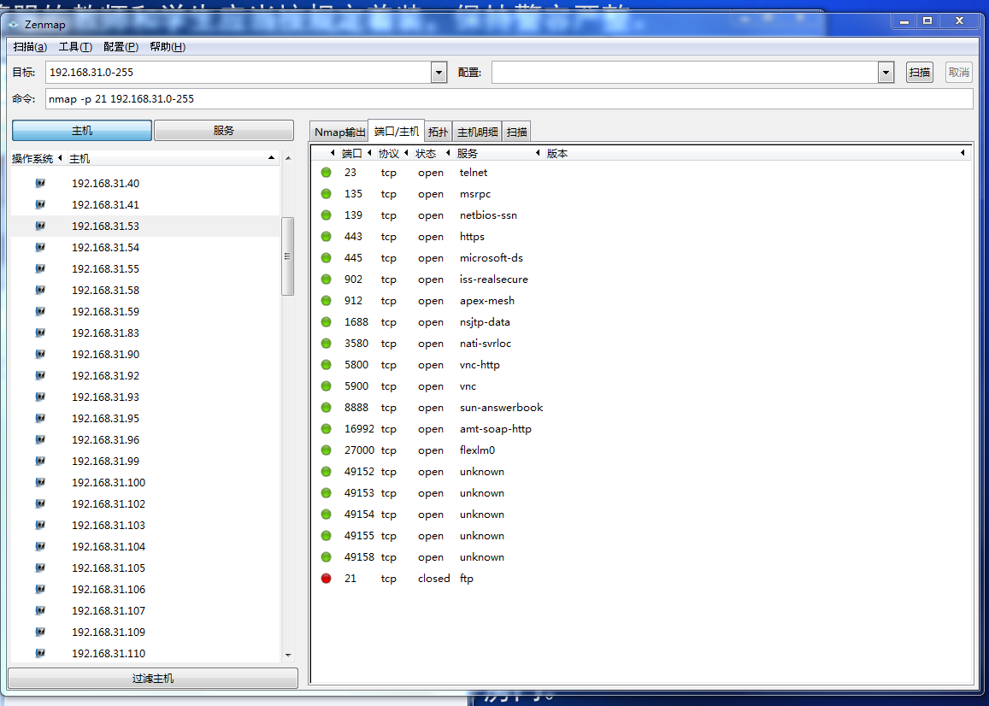The height and width of the screenshot is (706, 989).
Task: Click the green status dot for port 27000
Action: (x=326, y=450)
